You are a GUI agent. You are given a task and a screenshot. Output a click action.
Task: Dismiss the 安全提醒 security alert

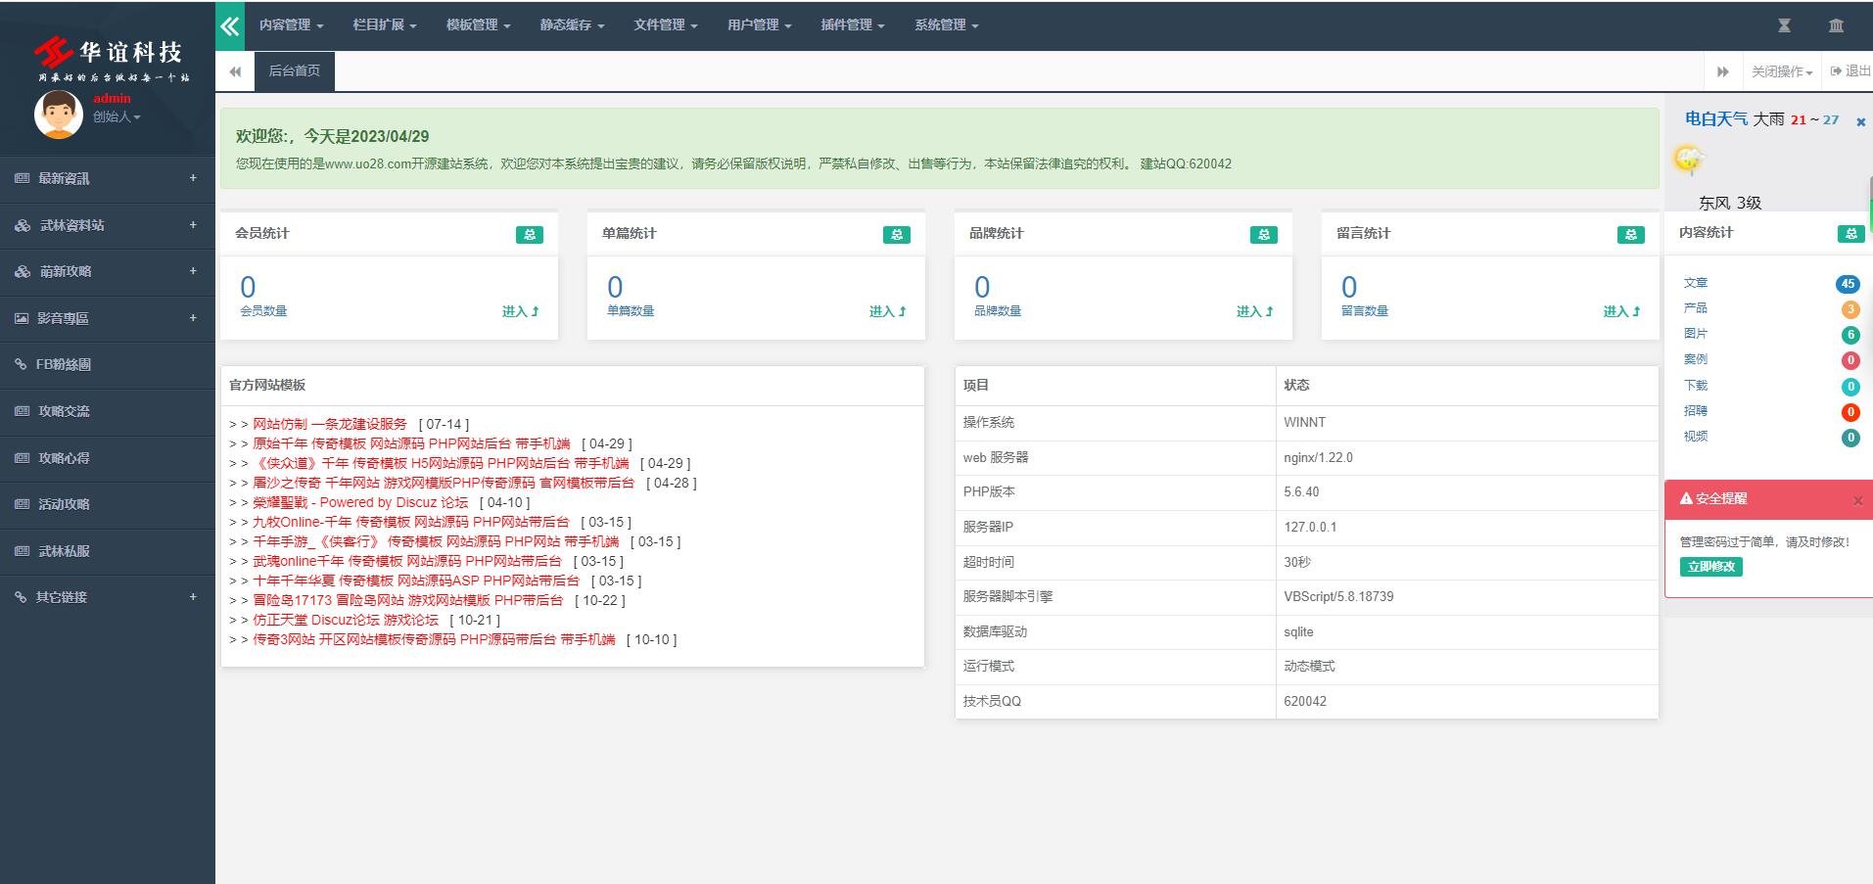click(x=1858, y=500)
